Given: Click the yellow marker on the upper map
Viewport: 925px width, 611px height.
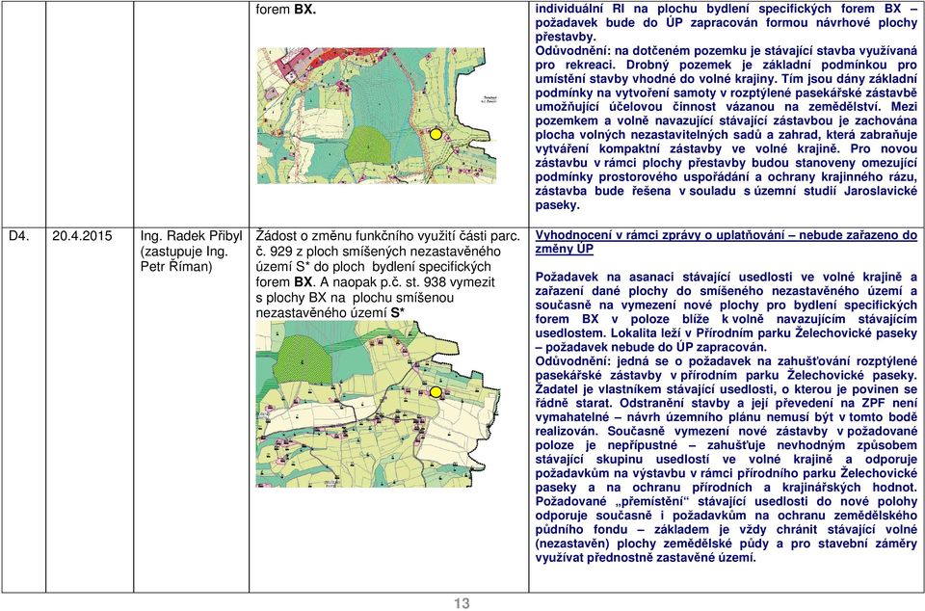Looking at the screenshot, I should 436,135.
